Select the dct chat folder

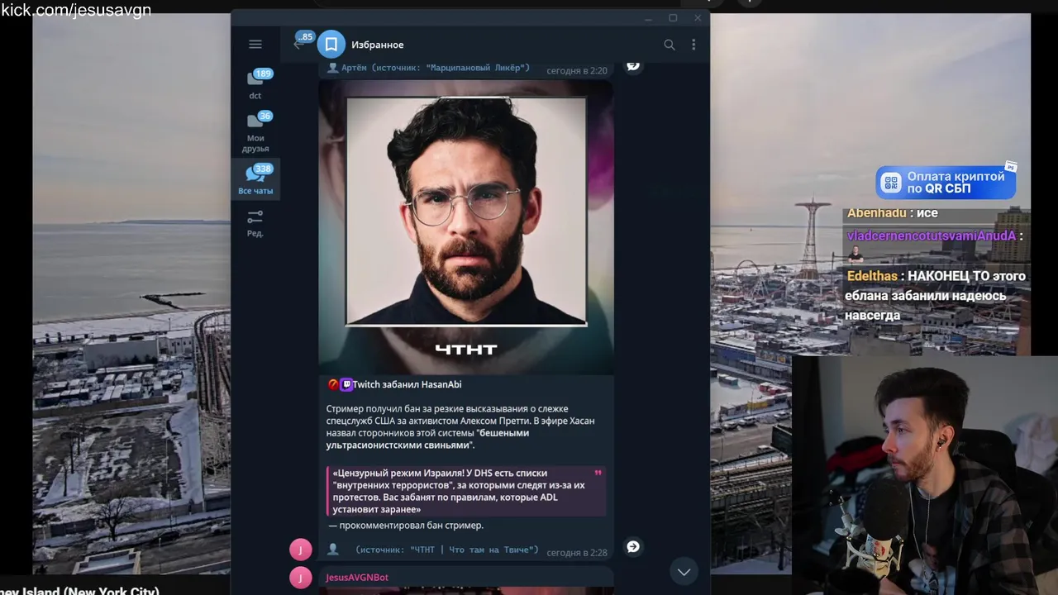tap(255, 84)
